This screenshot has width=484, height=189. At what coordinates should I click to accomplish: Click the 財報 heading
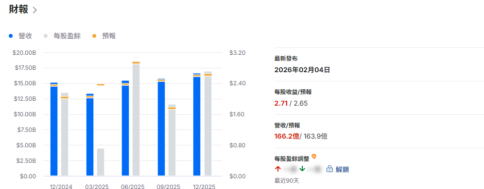coord(19,10)
